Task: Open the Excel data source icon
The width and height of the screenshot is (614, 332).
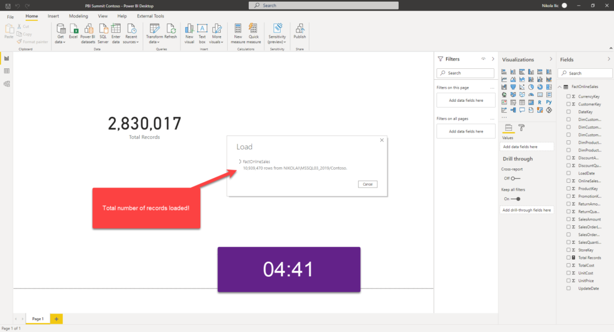Action: coord(73,31)
